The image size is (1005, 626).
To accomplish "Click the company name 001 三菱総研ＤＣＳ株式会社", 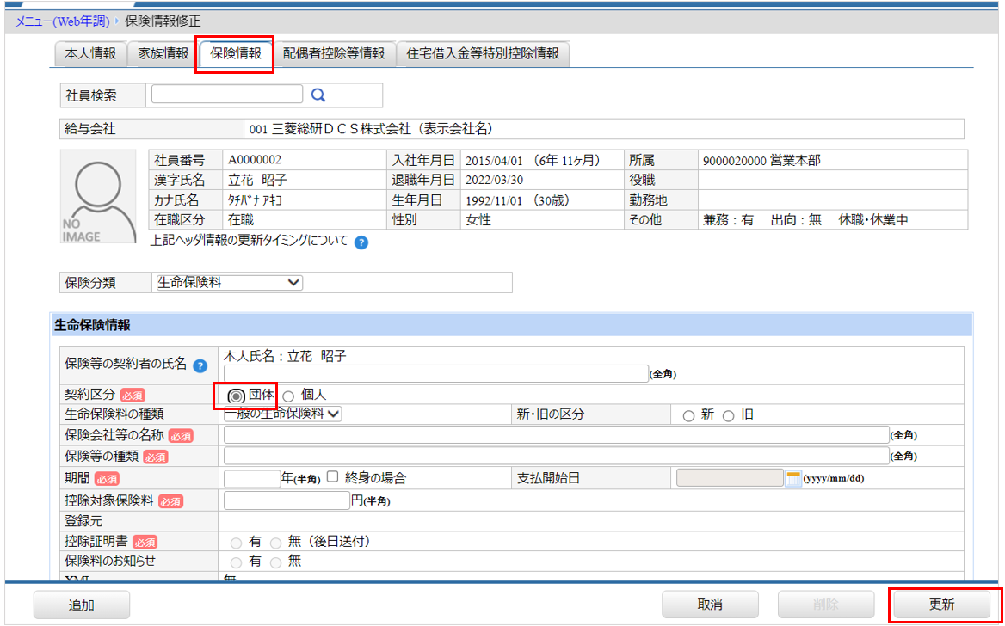I will tap(371, 129).
